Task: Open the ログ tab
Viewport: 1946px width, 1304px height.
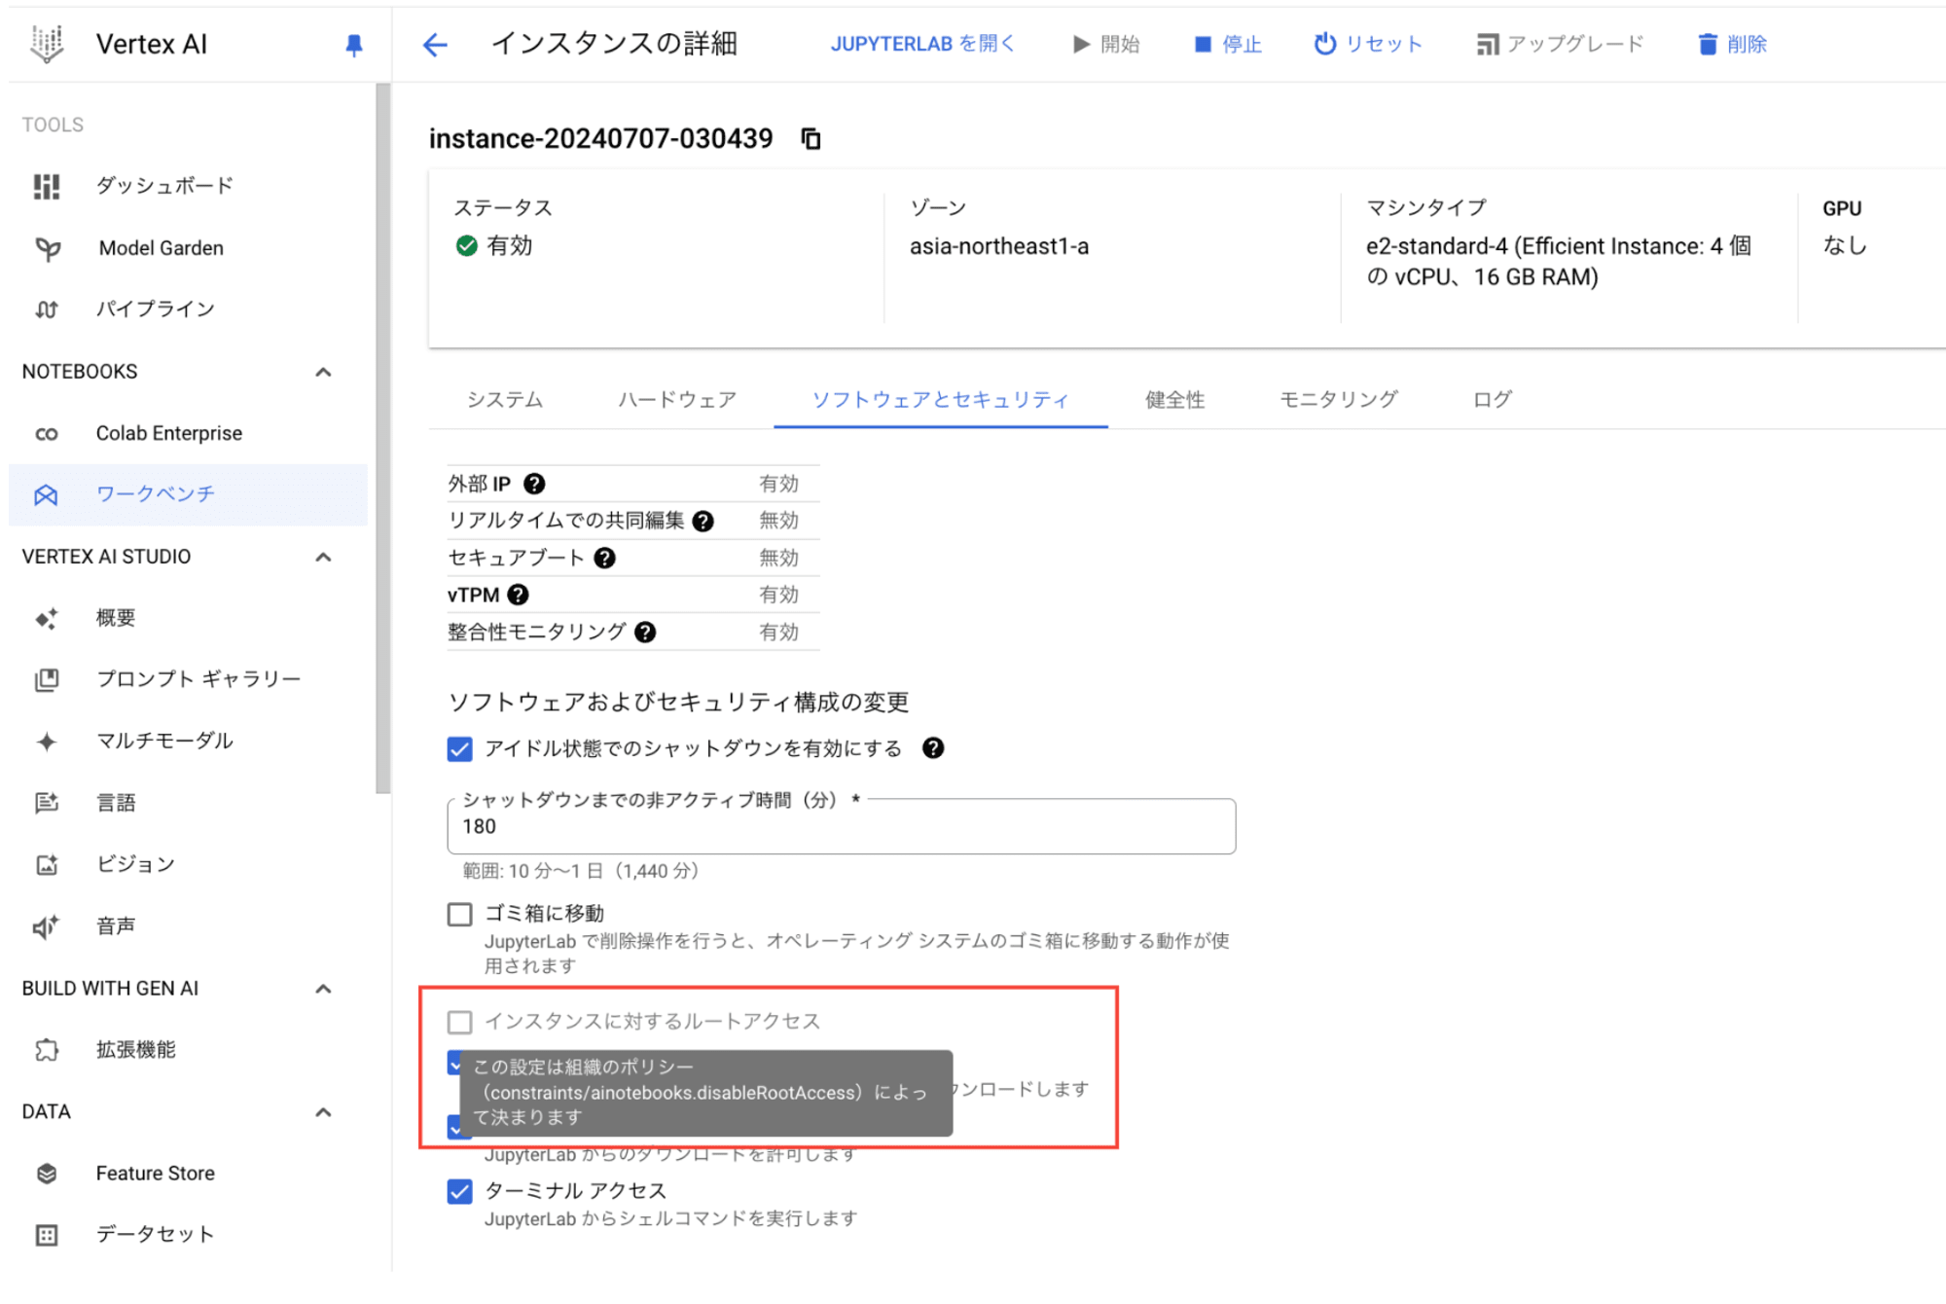Action: pyautogui.click(x=1492, y=400)
